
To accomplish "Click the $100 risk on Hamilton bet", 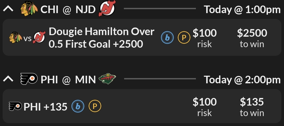I will tap(205, 38).
